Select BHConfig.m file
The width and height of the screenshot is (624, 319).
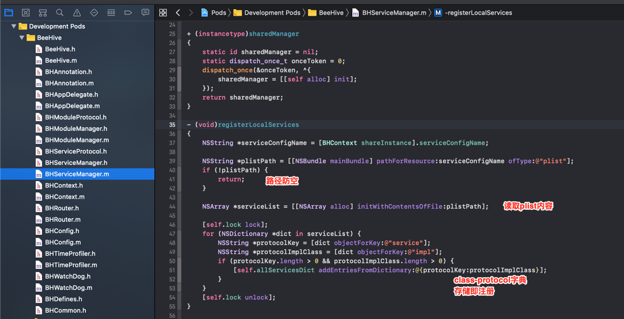pos(63,242)
